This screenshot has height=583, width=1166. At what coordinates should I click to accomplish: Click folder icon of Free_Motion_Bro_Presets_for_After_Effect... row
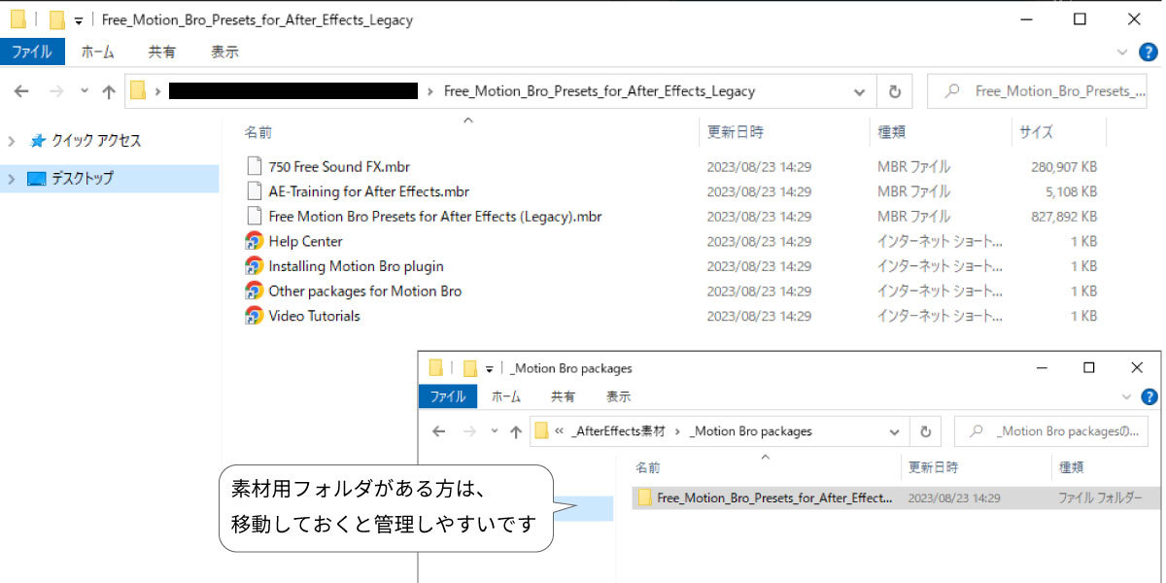point(645,497)
